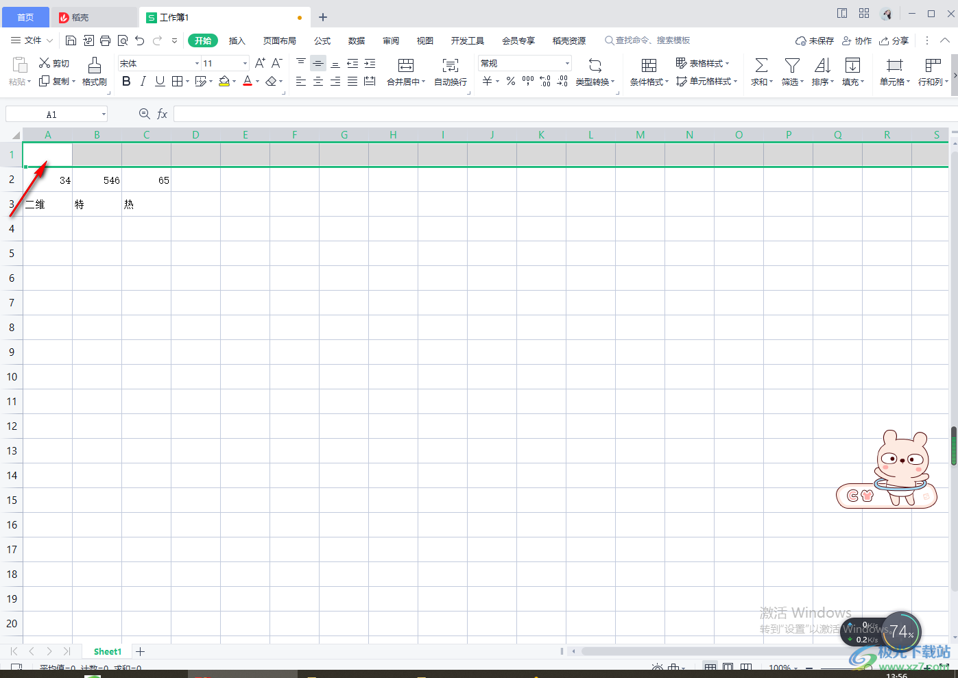
Task: Open cell styles (单元格样式) dropdown
Action: [706, 81]
